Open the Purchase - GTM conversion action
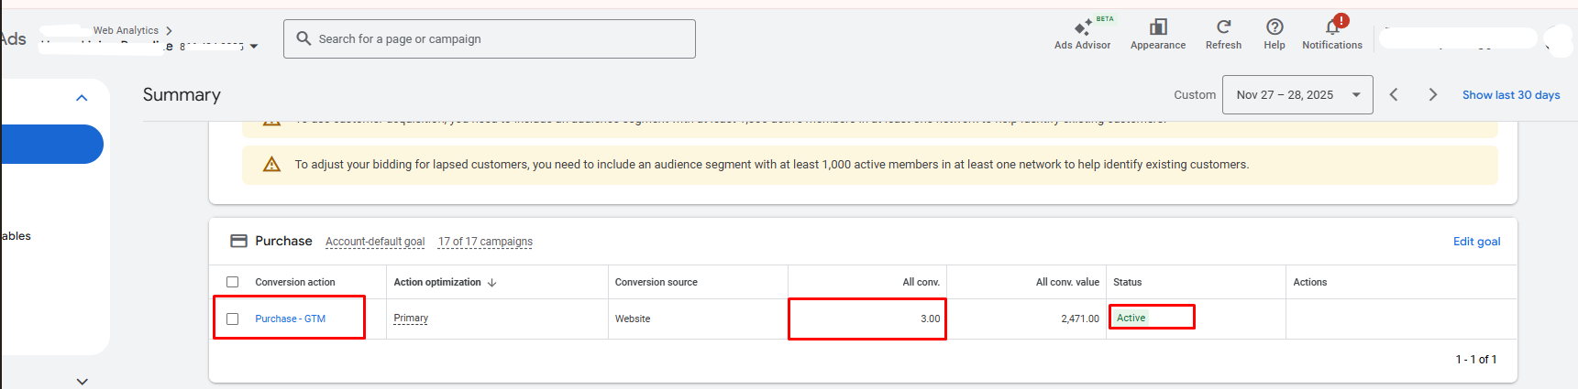The height and width of the screenshot is (389, 1578). (290, 319)
